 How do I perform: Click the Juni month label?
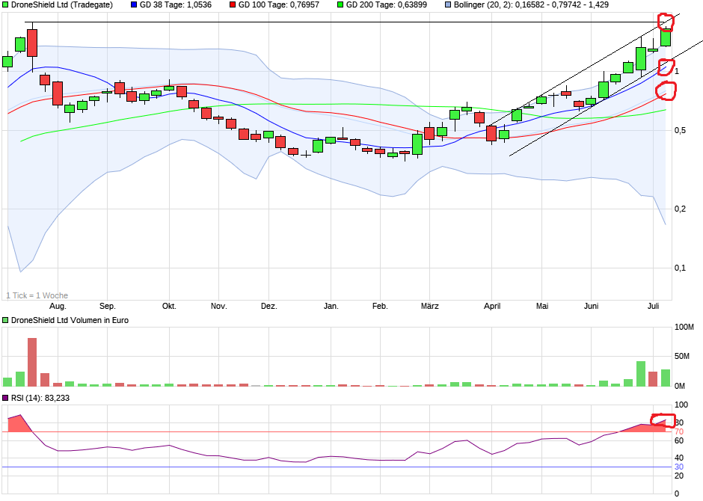(591, 306)
